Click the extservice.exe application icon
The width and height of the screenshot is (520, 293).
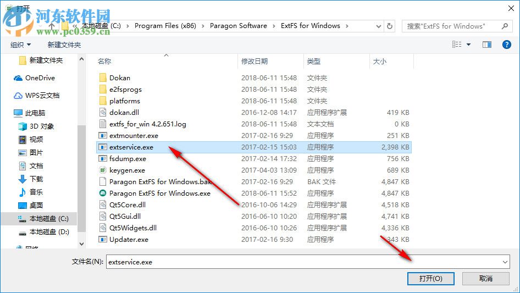coord(103,147)
